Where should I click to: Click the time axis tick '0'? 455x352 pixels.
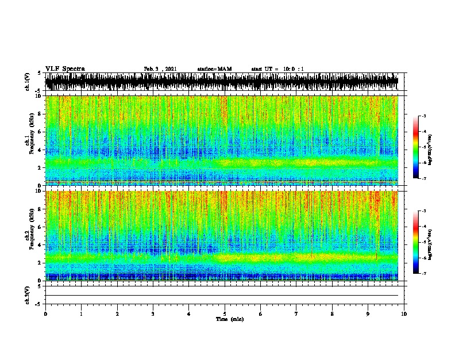click(x=45, y=314)
